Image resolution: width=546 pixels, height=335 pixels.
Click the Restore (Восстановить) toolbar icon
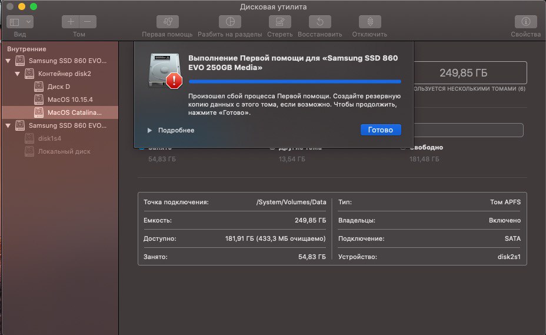click(319, 22)
